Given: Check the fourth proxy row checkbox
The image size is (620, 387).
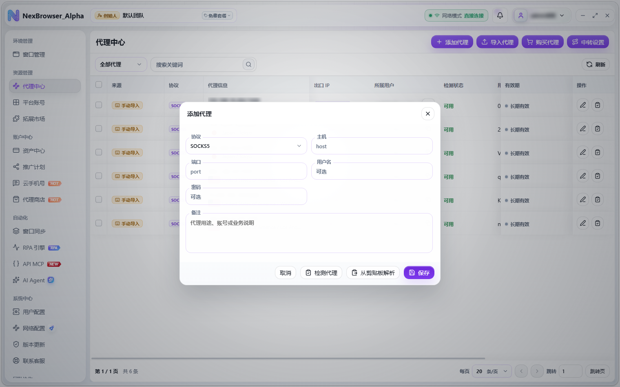Looking at the screenshot, I should coord(99,176).
